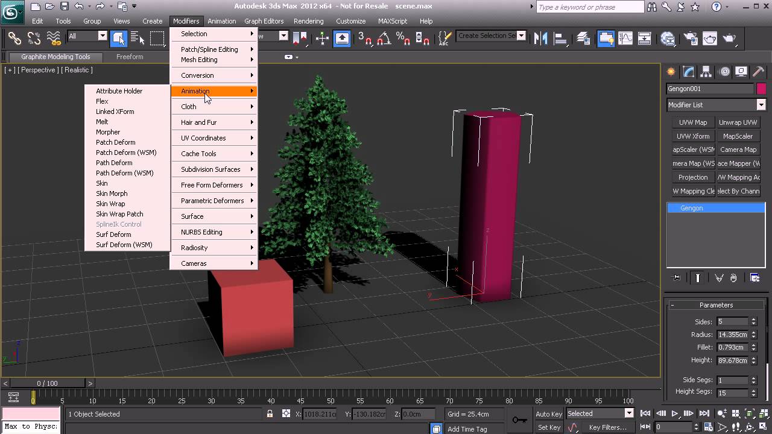Toggle Show End Result in modifier stack

pyautogui.click(x=698, y=278)
